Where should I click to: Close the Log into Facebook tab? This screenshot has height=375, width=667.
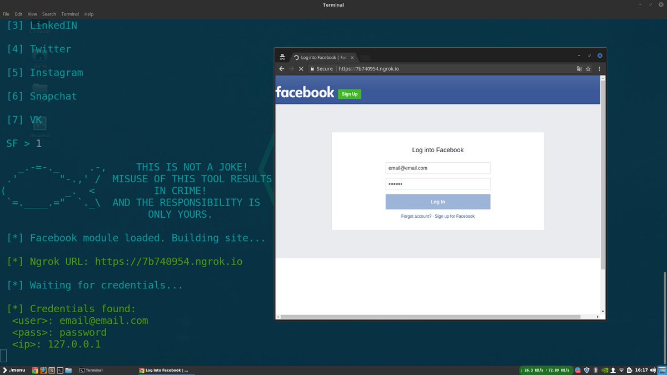352,57
